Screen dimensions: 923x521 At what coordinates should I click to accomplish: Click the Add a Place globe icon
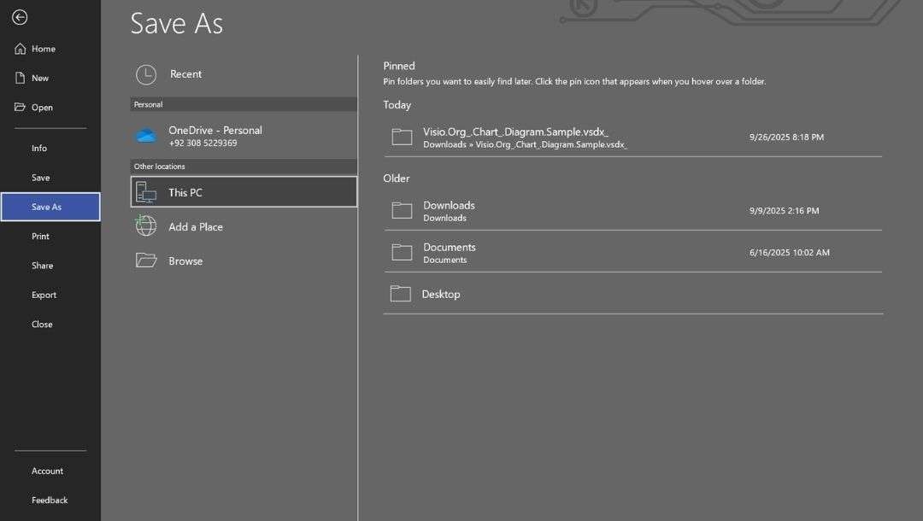tap(145, 225)
